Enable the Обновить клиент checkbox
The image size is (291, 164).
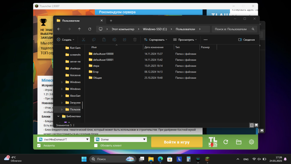click(x=96, y=145)
